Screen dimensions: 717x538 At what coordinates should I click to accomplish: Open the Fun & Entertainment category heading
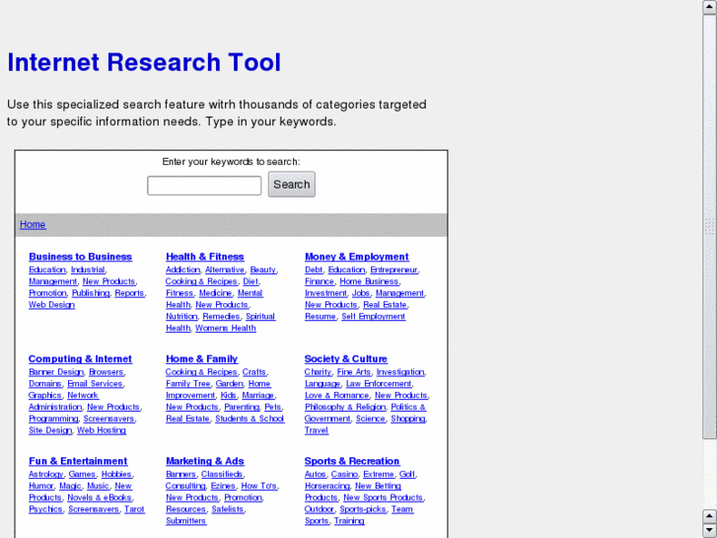tap(78, 461)
